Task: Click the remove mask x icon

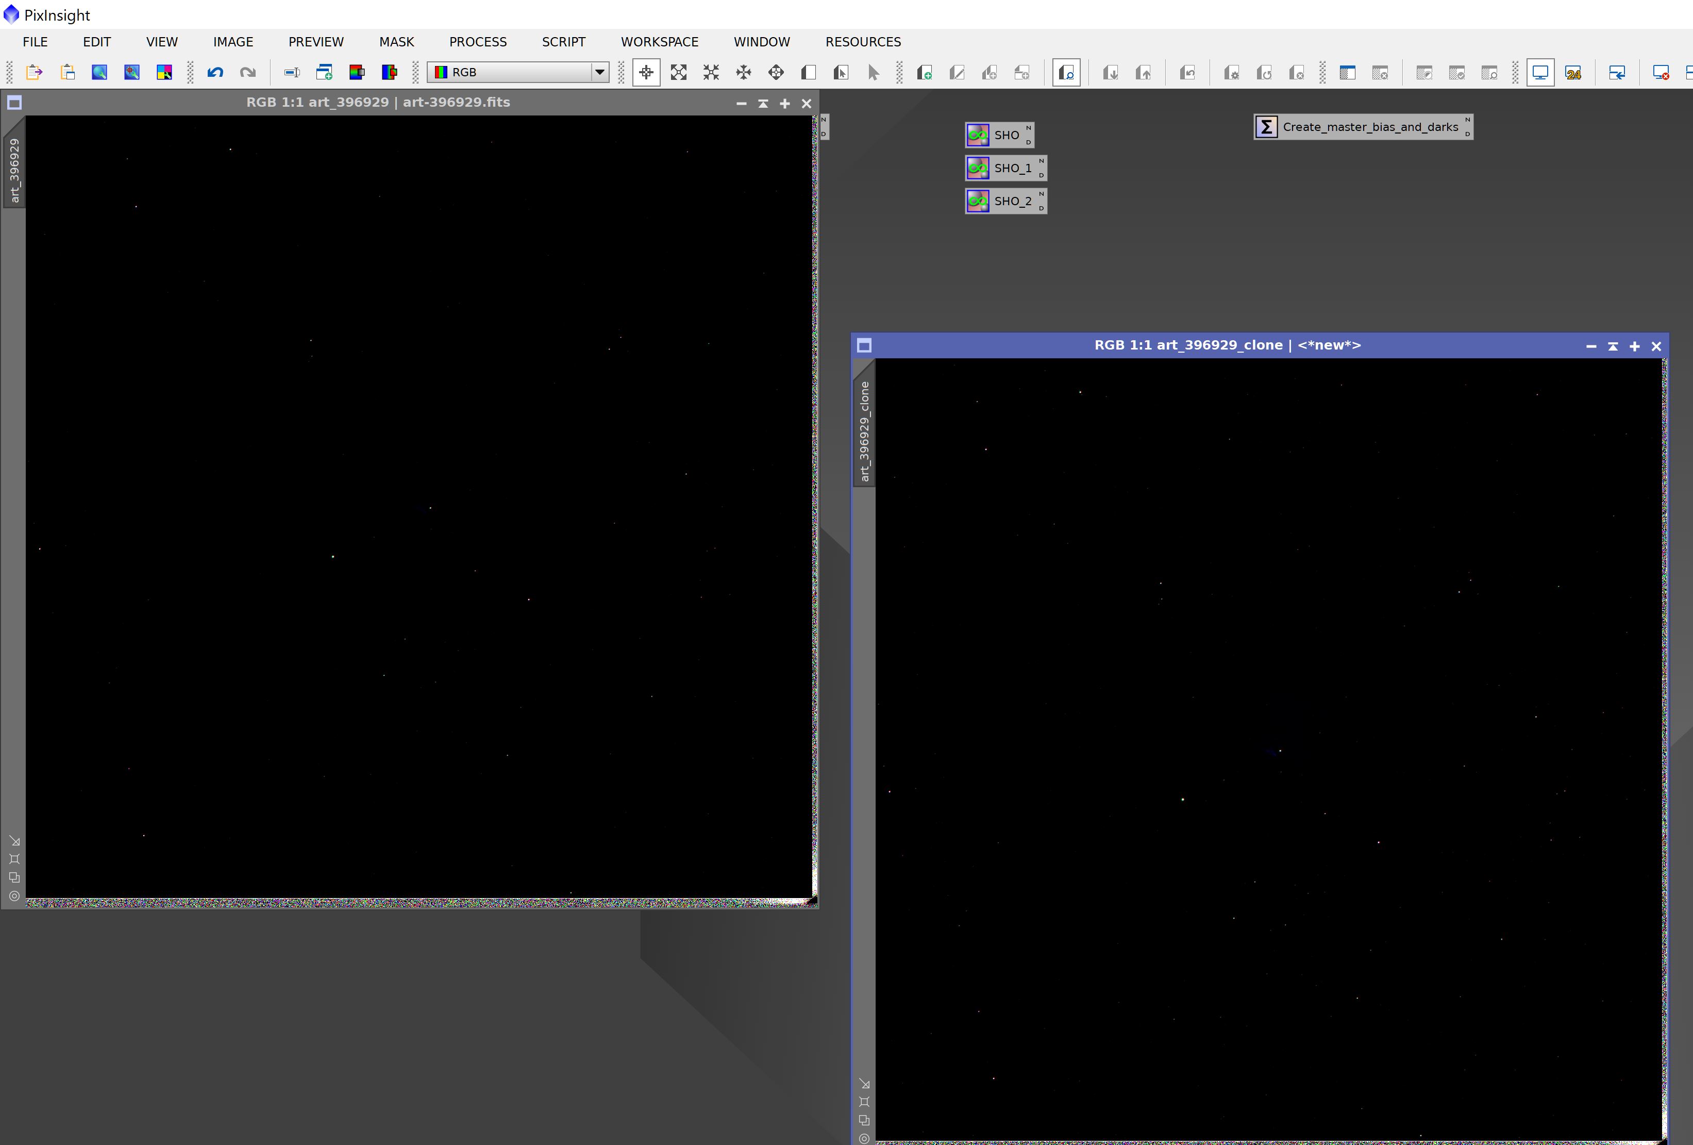Action: point(1381,72)
